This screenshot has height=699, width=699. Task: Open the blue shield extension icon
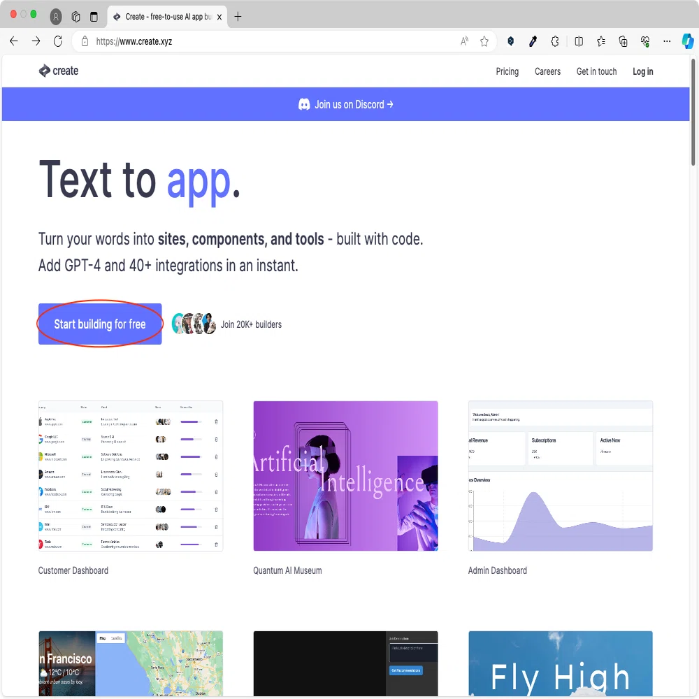pyautogui.click(x=511, y=41)
